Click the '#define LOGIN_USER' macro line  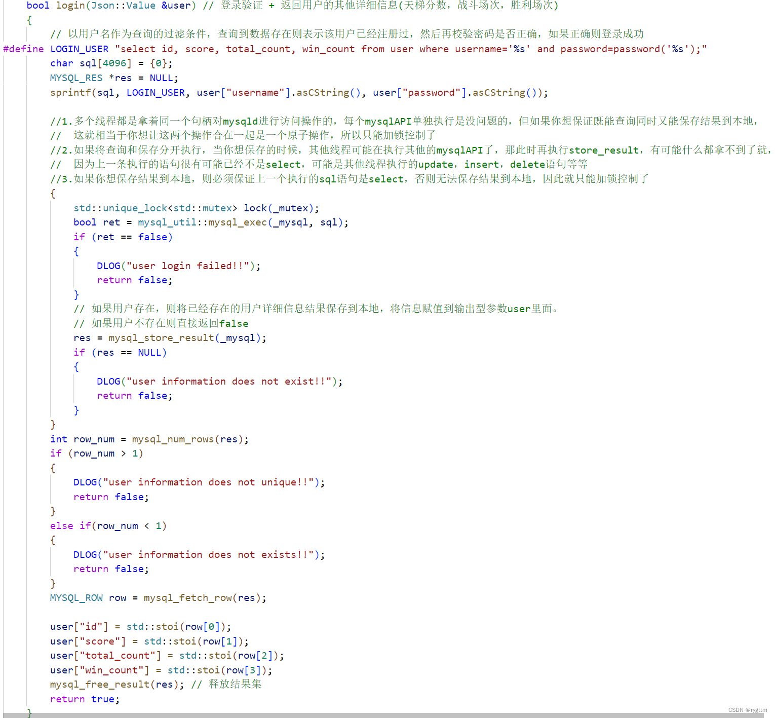[x=355, y=49]
